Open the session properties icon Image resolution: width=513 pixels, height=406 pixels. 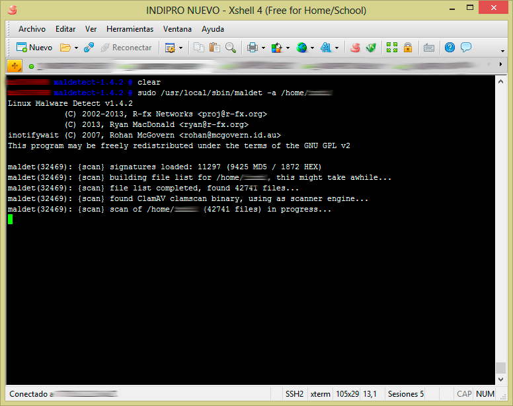tap(170, 48)
